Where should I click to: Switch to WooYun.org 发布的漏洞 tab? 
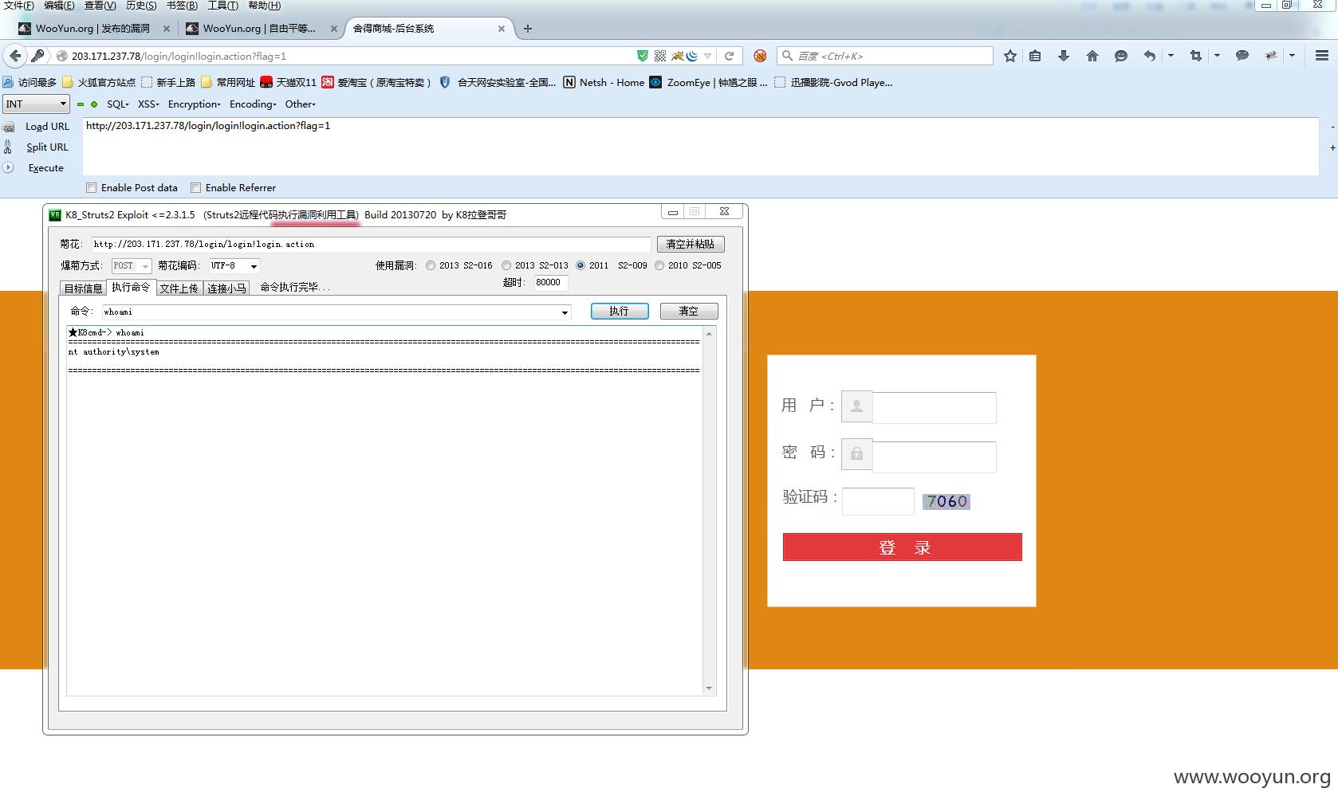click(x=94, y=29)
